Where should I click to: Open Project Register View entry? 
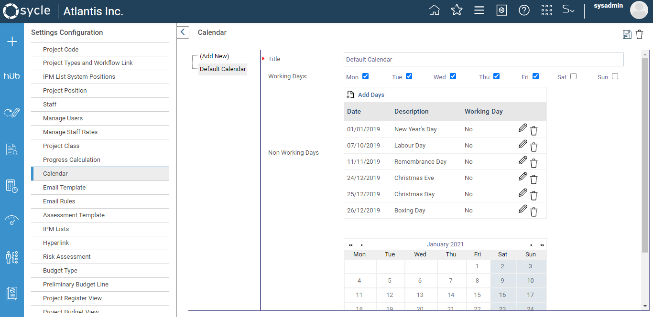pos(100,298)
